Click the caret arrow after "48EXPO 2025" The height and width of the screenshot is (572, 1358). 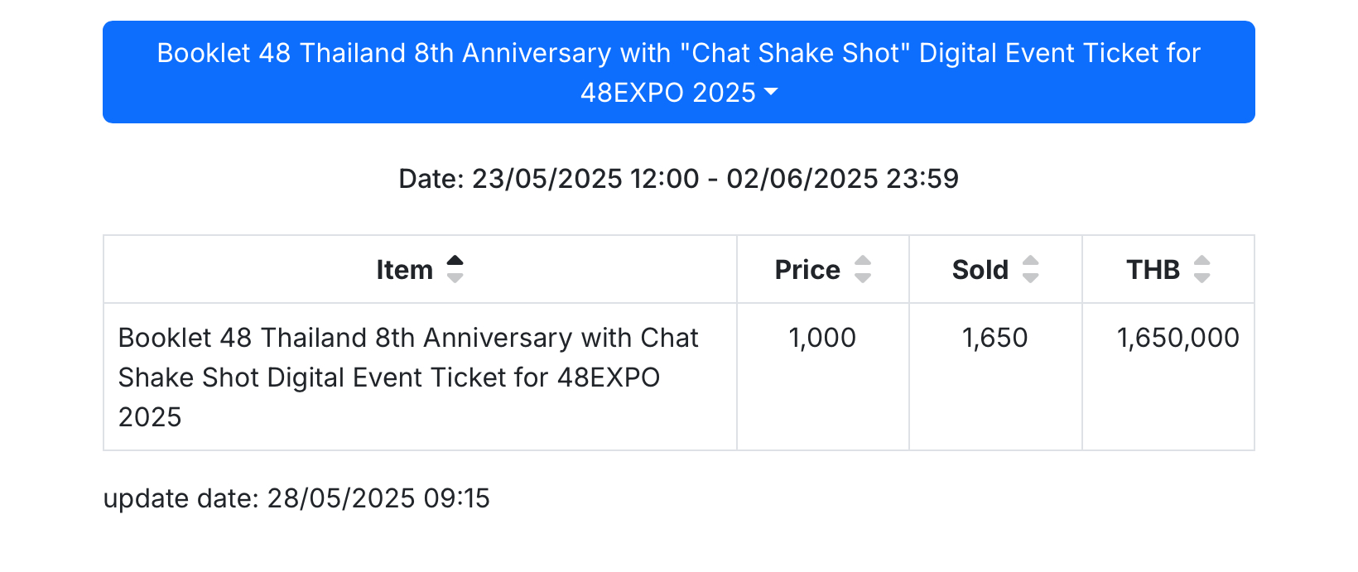tap(771, 92)
